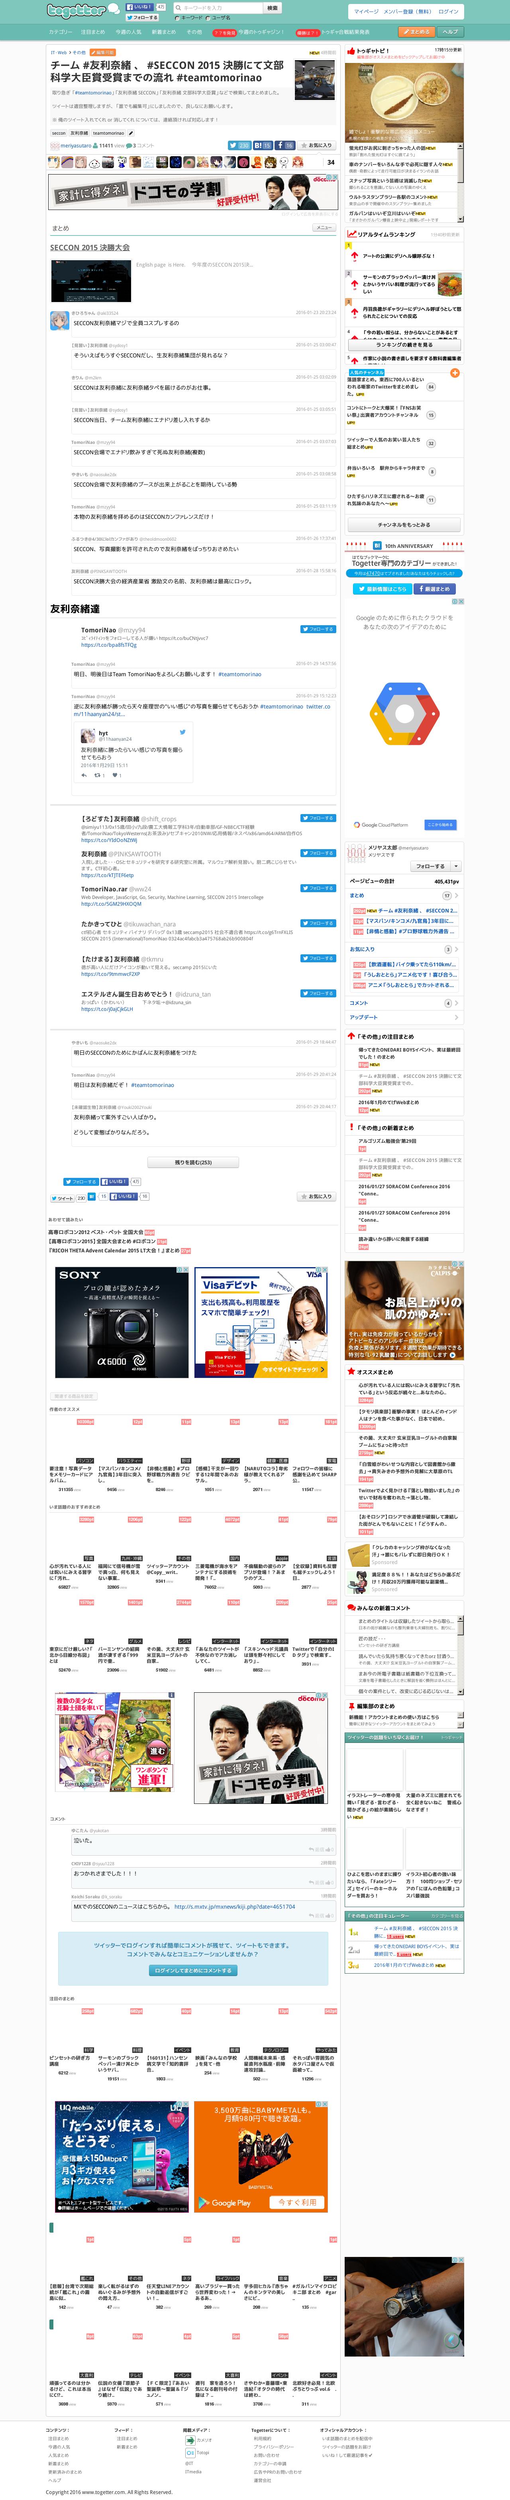510x2500 pixels.
Task: Follow TomoriNao.rar @ww24
Action: pyautogui.click(x=318, y=888)
